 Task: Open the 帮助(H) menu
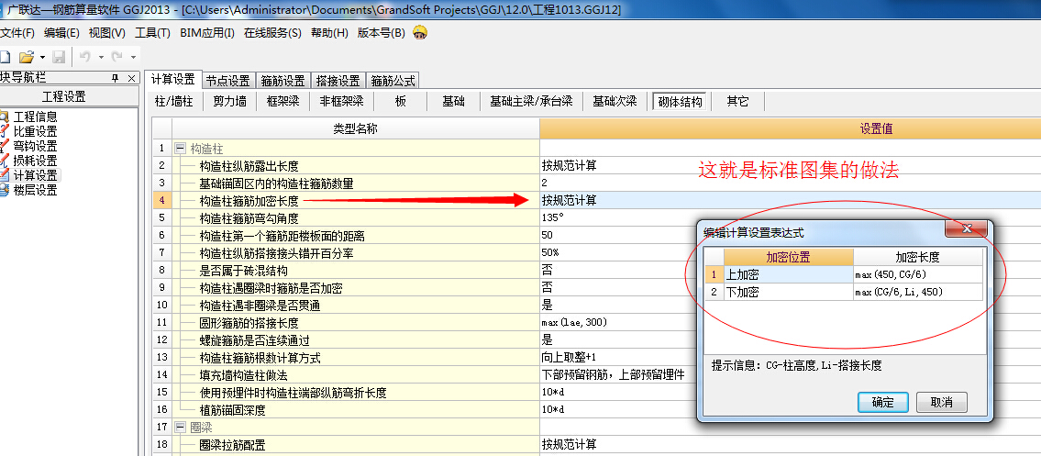(329, 32)
